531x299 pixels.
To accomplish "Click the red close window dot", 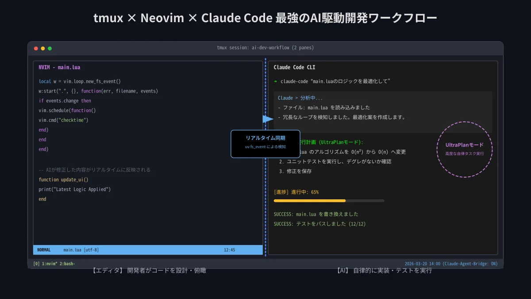I will point(36,48).
